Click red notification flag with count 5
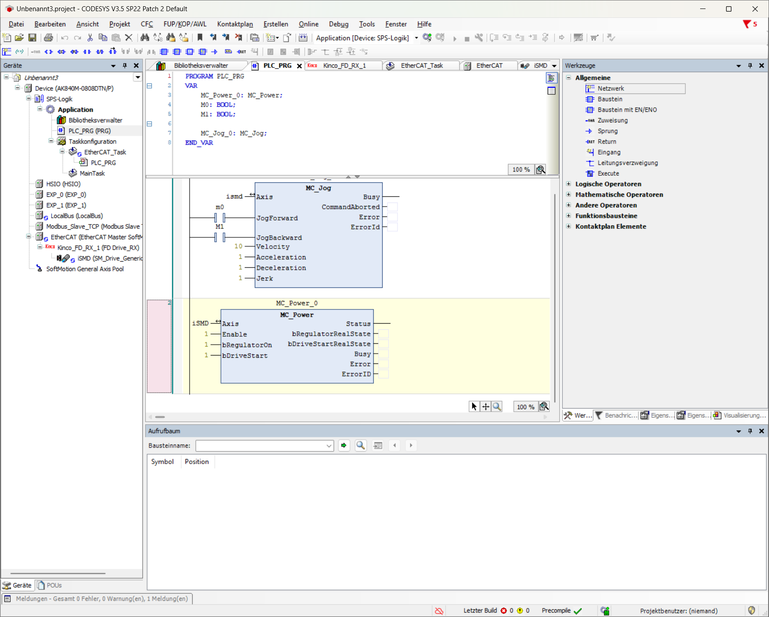 pos(750,24)
